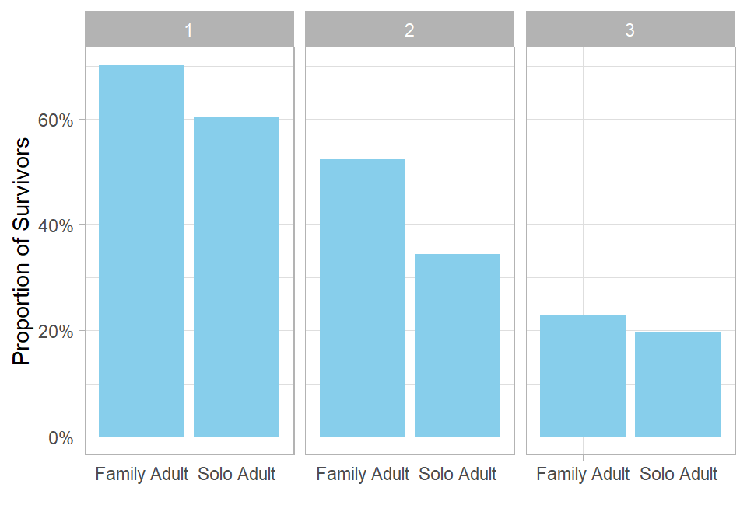Image resolution: width=747 pixels, height=522 pixels.
Task: Click the 20% y-axis tick label
Action: click(x=57, y=332)
